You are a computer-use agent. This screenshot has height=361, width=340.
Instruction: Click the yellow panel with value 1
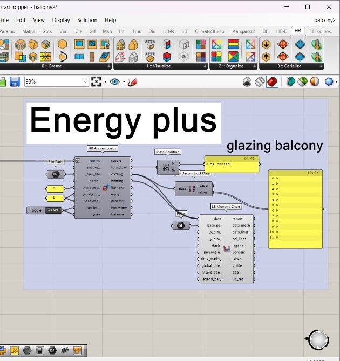(55, 198)
